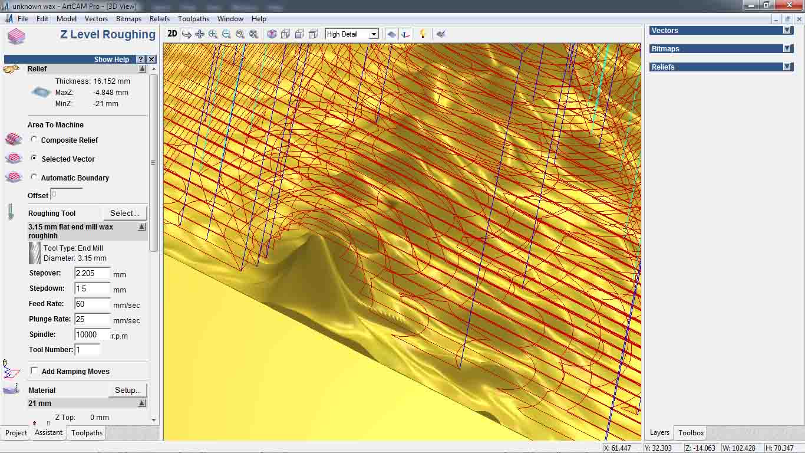
Task: Select the twiddle/rotate view tool
Action: (x=186, y=34)
